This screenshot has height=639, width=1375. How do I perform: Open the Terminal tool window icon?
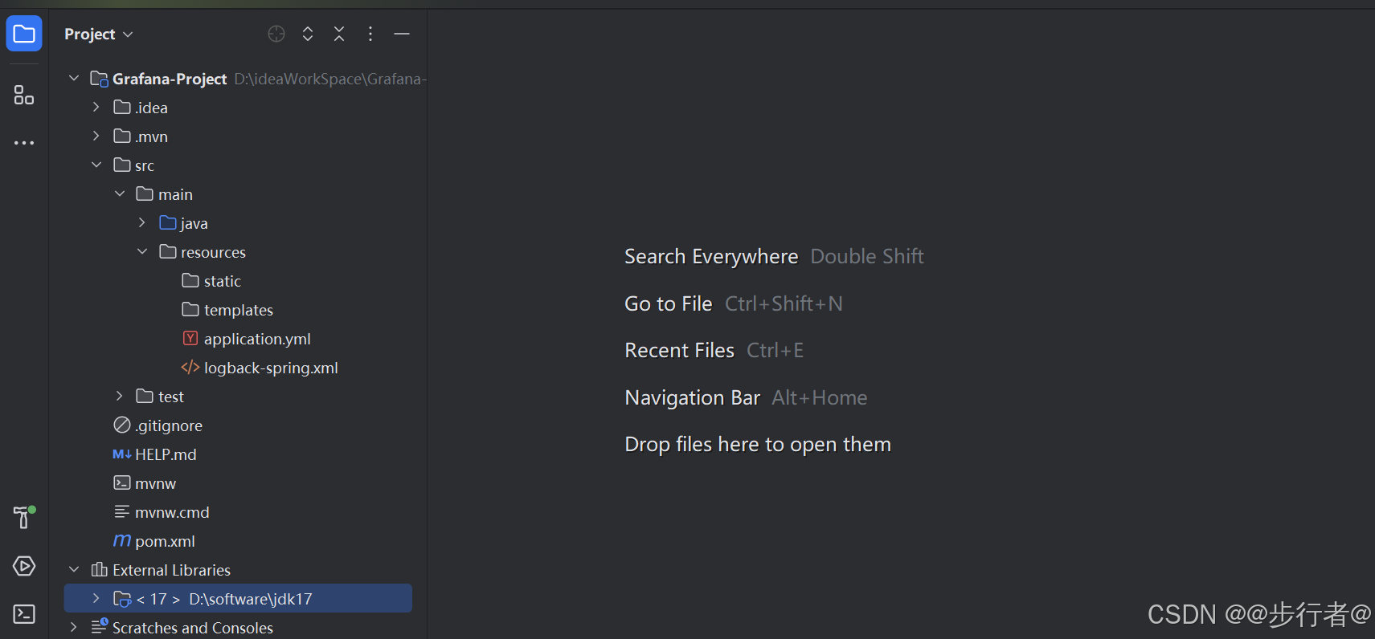point(24,614)
